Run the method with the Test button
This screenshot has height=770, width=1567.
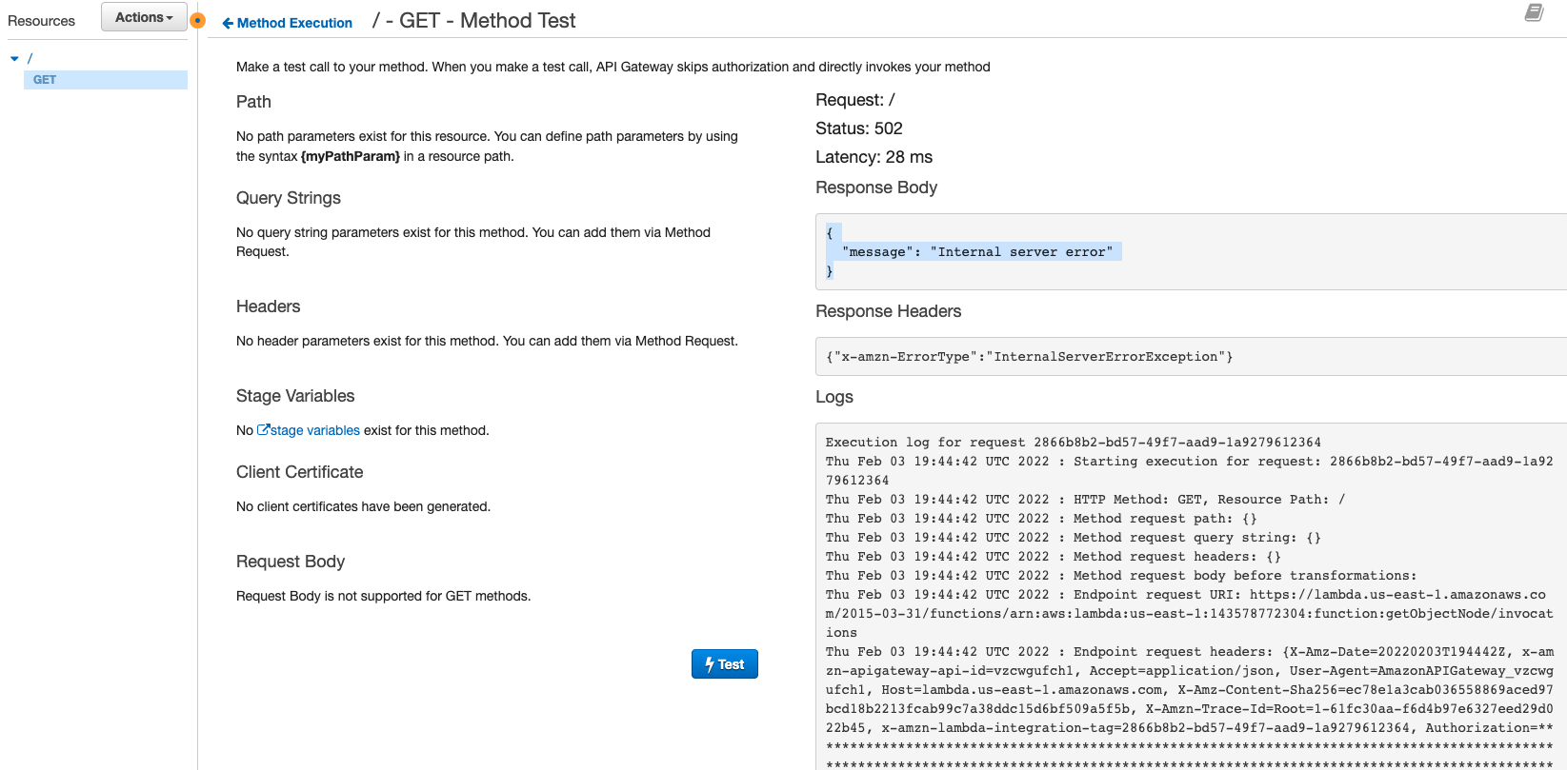[724, 664]
